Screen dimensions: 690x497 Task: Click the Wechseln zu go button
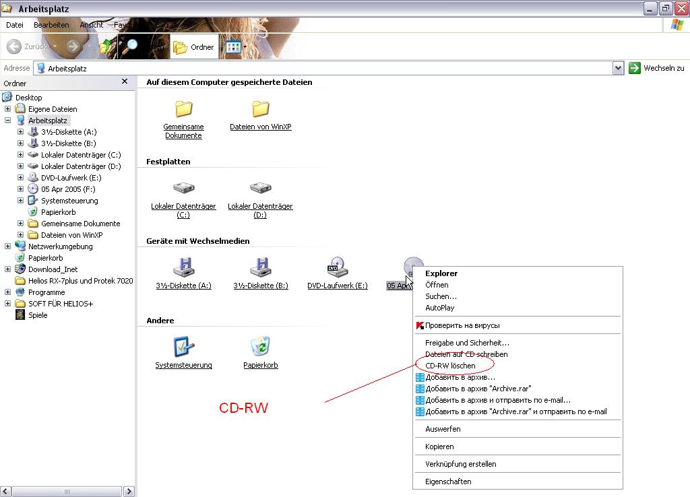657,68
